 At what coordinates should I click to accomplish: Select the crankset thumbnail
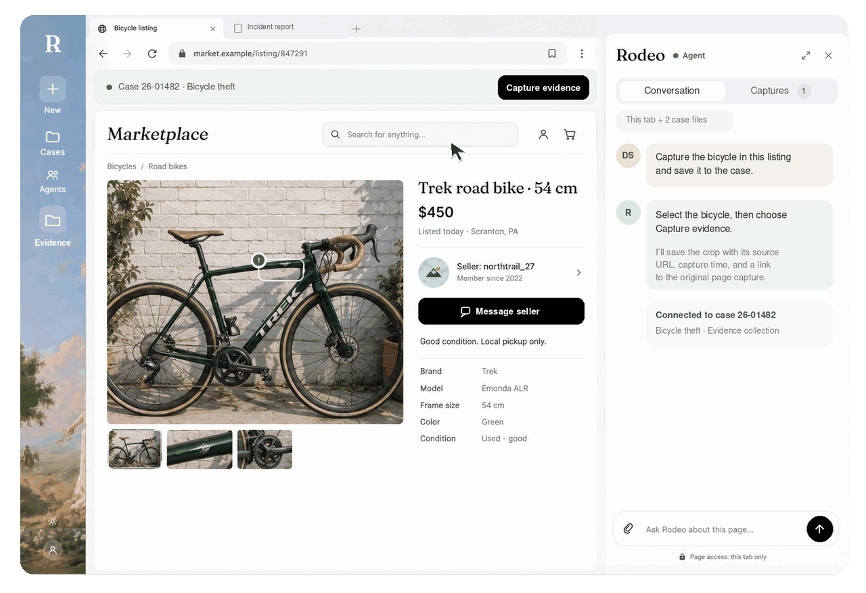265,449
